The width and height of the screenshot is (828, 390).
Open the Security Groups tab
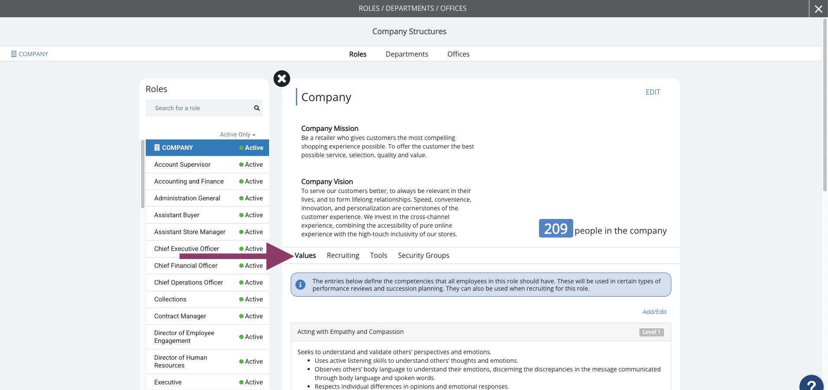pos(424,255)
